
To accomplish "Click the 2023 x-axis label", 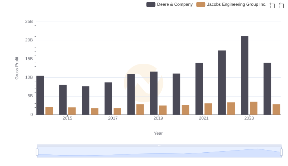I will [249, 118].
